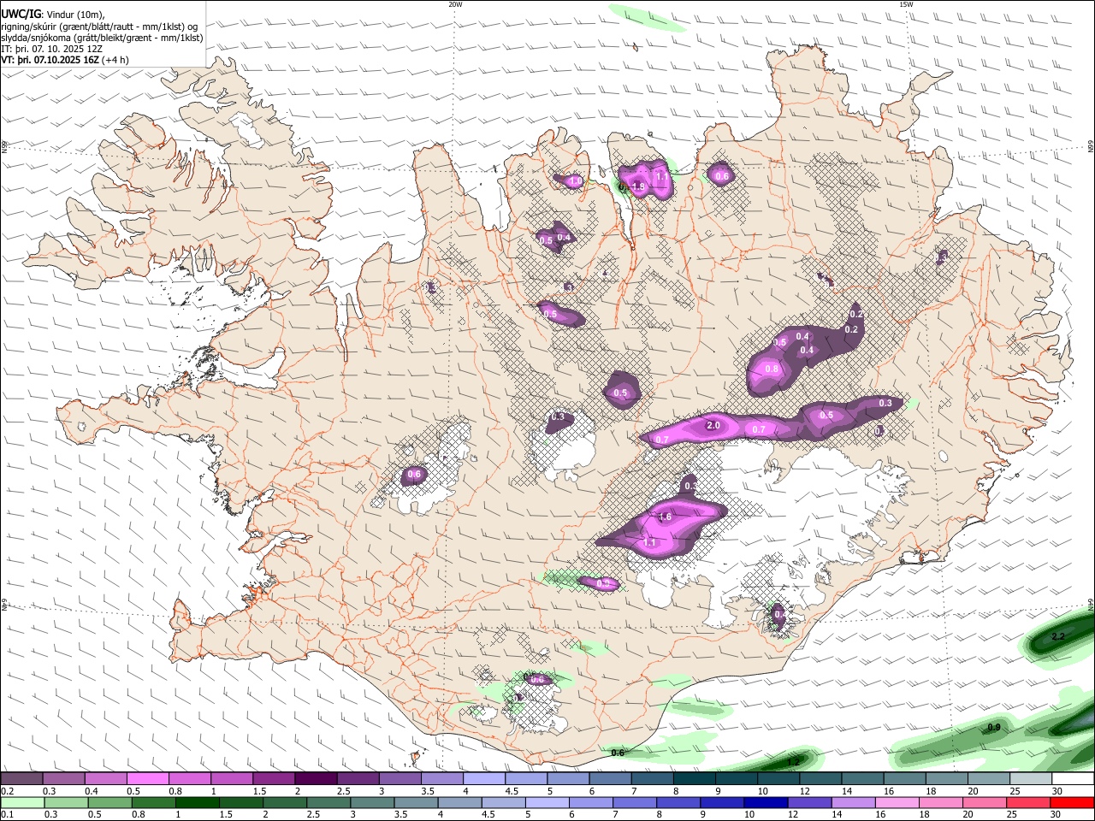Click the 'VT: þri. 07.10.2025 16Z (+4 h)' line
Viewport: 1095px width, 821px height.
tap(65, 60)
